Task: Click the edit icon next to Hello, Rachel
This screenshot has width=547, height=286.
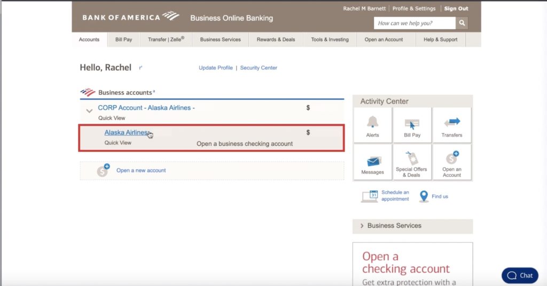Action: [140, 68]
